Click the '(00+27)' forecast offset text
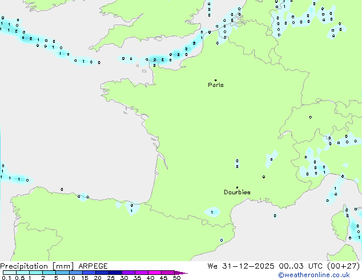The width and height of the screenshot is (362, 280). point(344,266)
